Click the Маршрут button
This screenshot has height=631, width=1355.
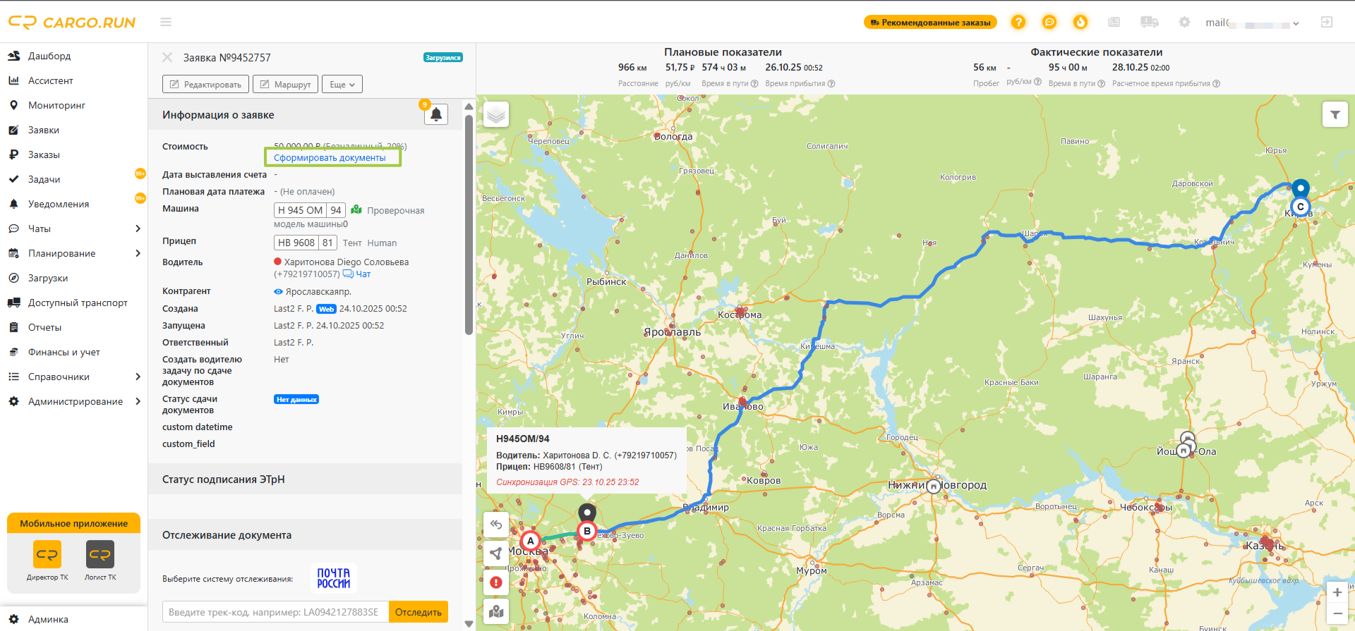click(285, 84)
